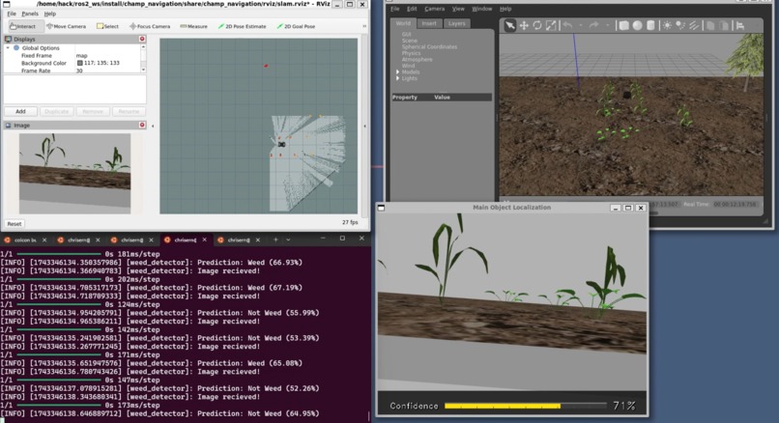Select Gazebo's translate mode tool
Screen dimensions: 779x423
click(x=524, y=25)
